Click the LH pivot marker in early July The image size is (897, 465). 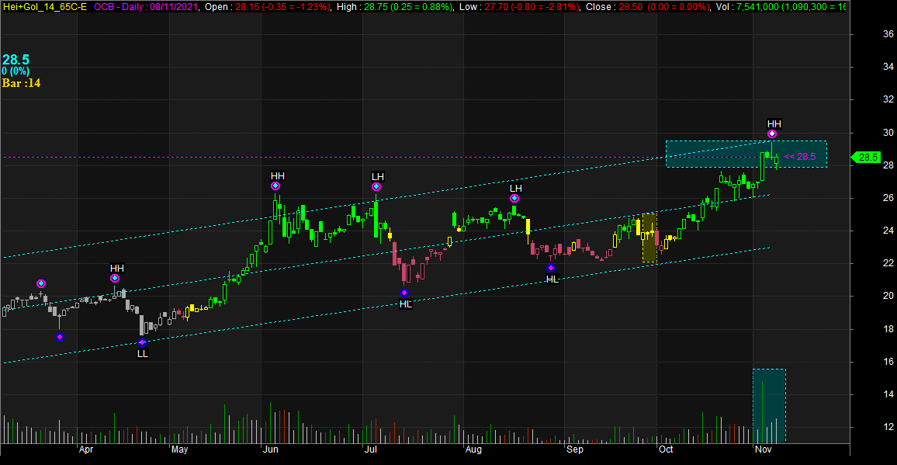click(376, 186)
